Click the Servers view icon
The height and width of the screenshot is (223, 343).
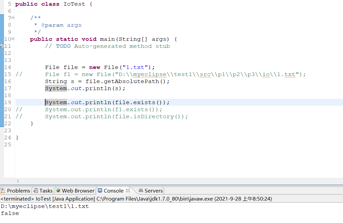coord(140,191)
